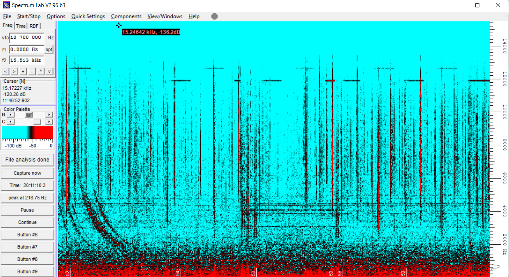The height and width of the screenshot is (277, 509).
Task: Click the contrast C slider thumb
Action: click(37, 121)
